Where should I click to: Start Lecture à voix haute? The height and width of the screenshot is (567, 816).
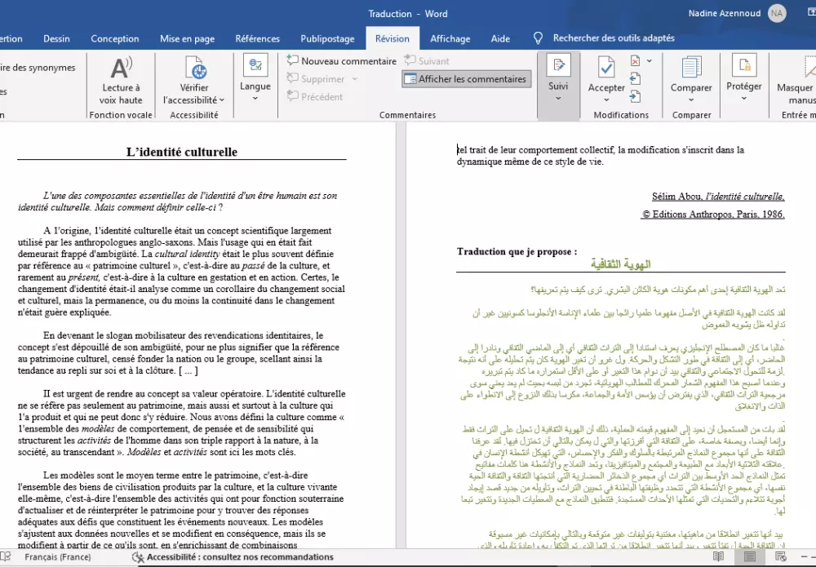point(120,82)
